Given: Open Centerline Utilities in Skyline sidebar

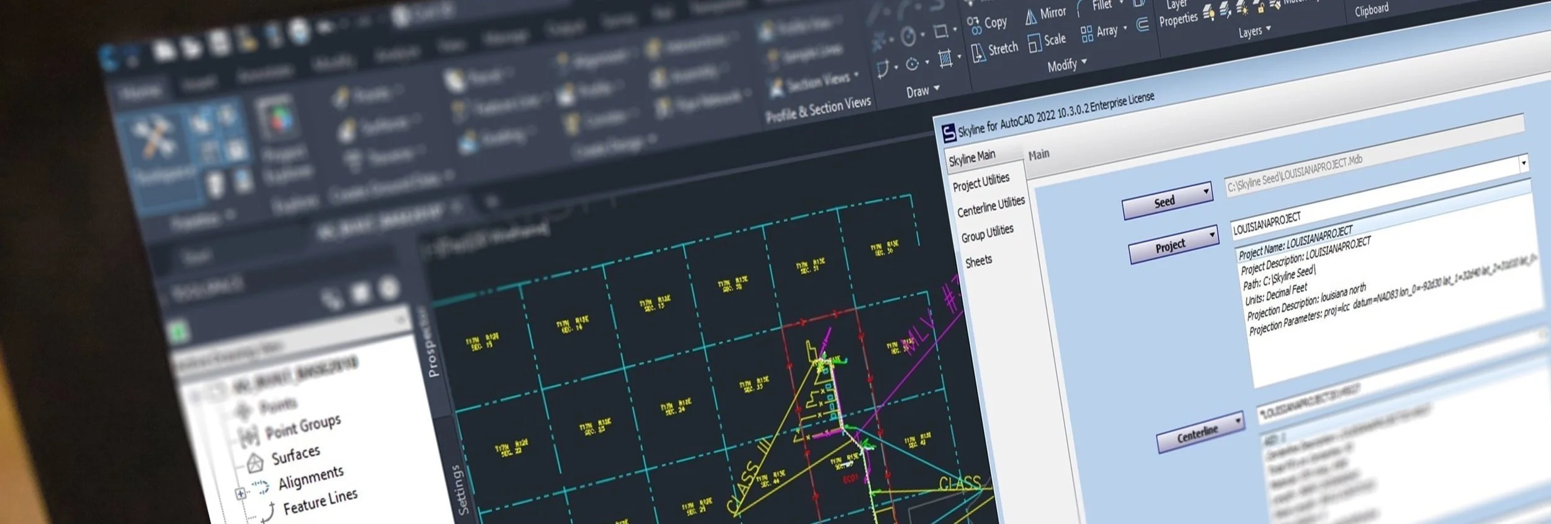Looking at the screenshot, I should click(x=991, y=206).
